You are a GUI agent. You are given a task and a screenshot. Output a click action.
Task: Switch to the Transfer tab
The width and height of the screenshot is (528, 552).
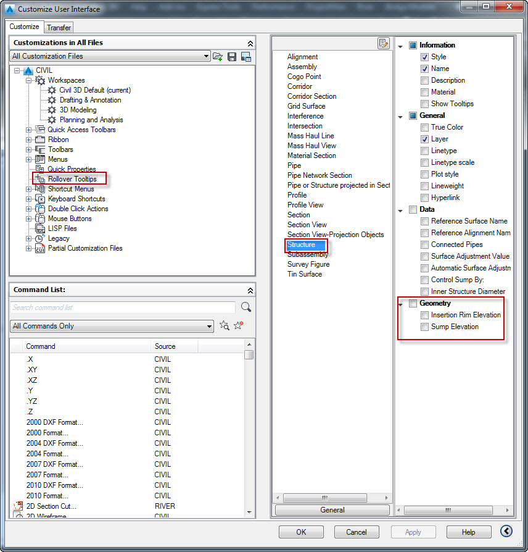[x=59, y=27]
